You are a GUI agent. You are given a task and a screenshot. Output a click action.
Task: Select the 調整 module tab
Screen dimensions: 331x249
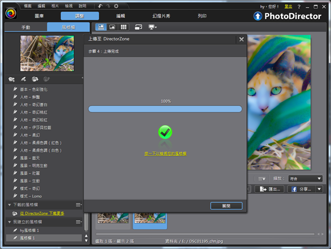coord(80,16)
